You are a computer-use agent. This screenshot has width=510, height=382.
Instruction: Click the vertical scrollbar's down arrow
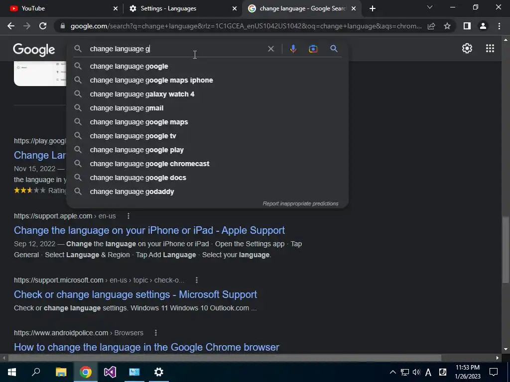tap(506, 350)
